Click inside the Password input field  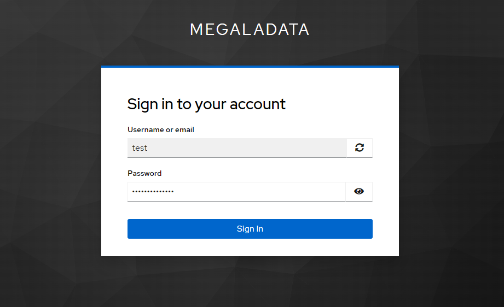pyautogui.click(x=236, y=192)
